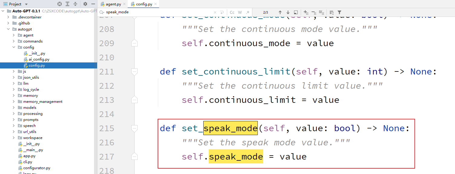The height and width of the screenshot is (174, 455).
Task: Toggle Match Case (Cc) search option
Action: [x=232, y=12]
